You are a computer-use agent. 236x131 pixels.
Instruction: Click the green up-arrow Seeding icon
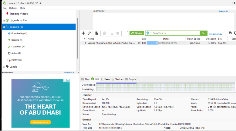pos(9,40)
